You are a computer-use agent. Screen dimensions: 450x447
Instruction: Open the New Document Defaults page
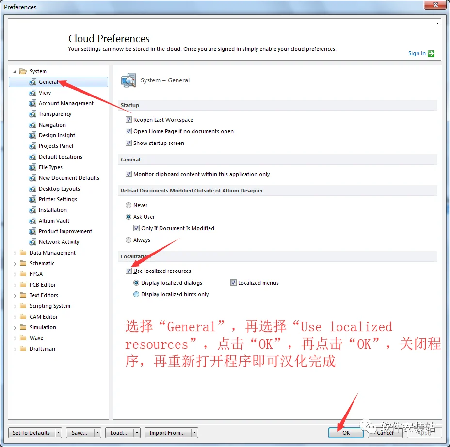(69, 178)
